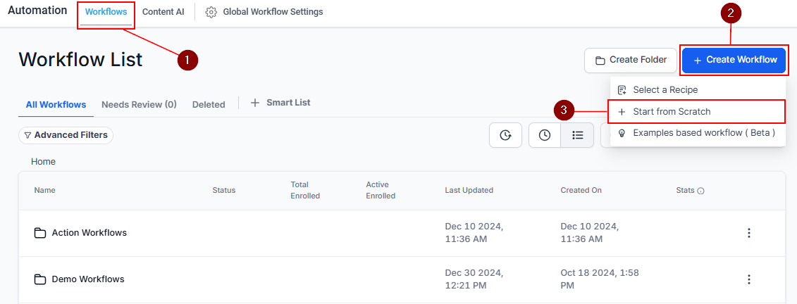Select the list view icon
The image size is (797, 304).
click(577, 135)
